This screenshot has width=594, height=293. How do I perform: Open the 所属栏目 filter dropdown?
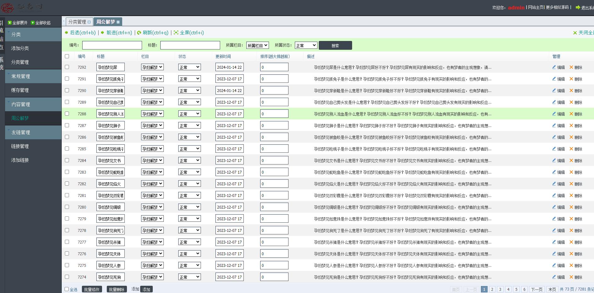pyautogui.click(x=257, y=45)
